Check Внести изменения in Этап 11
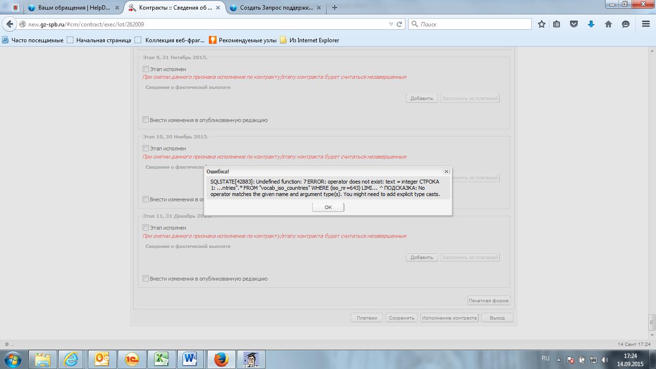656x369 pixels. 146,279
